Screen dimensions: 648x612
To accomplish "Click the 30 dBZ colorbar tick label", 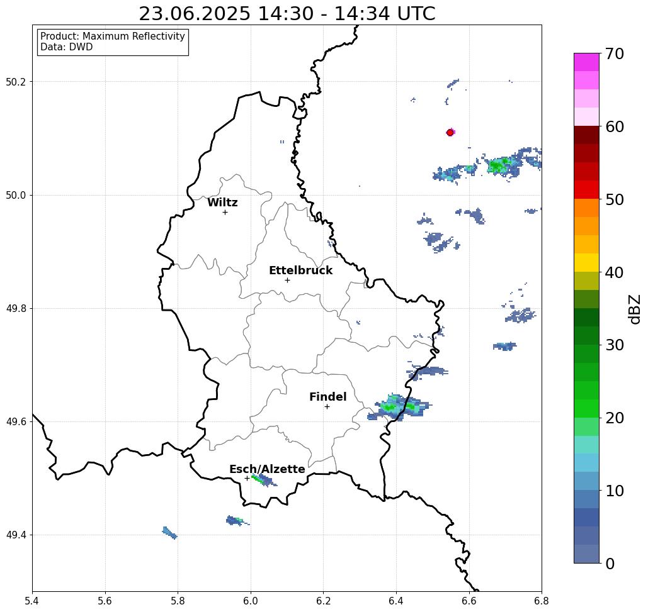I will coord(614,345).
